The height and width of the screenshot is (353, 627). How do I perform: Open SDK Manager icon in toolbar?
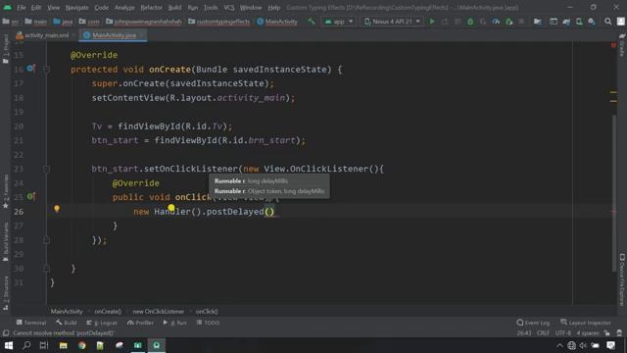(592, 22)
